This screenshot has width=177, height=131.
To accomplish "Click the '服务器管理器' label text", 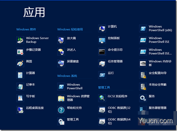I will [157, 108].
